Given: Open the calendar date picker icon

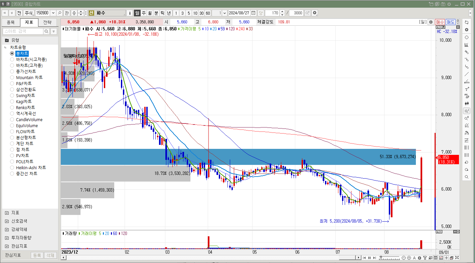Looking at the screenshot, I should coord(254,13).
